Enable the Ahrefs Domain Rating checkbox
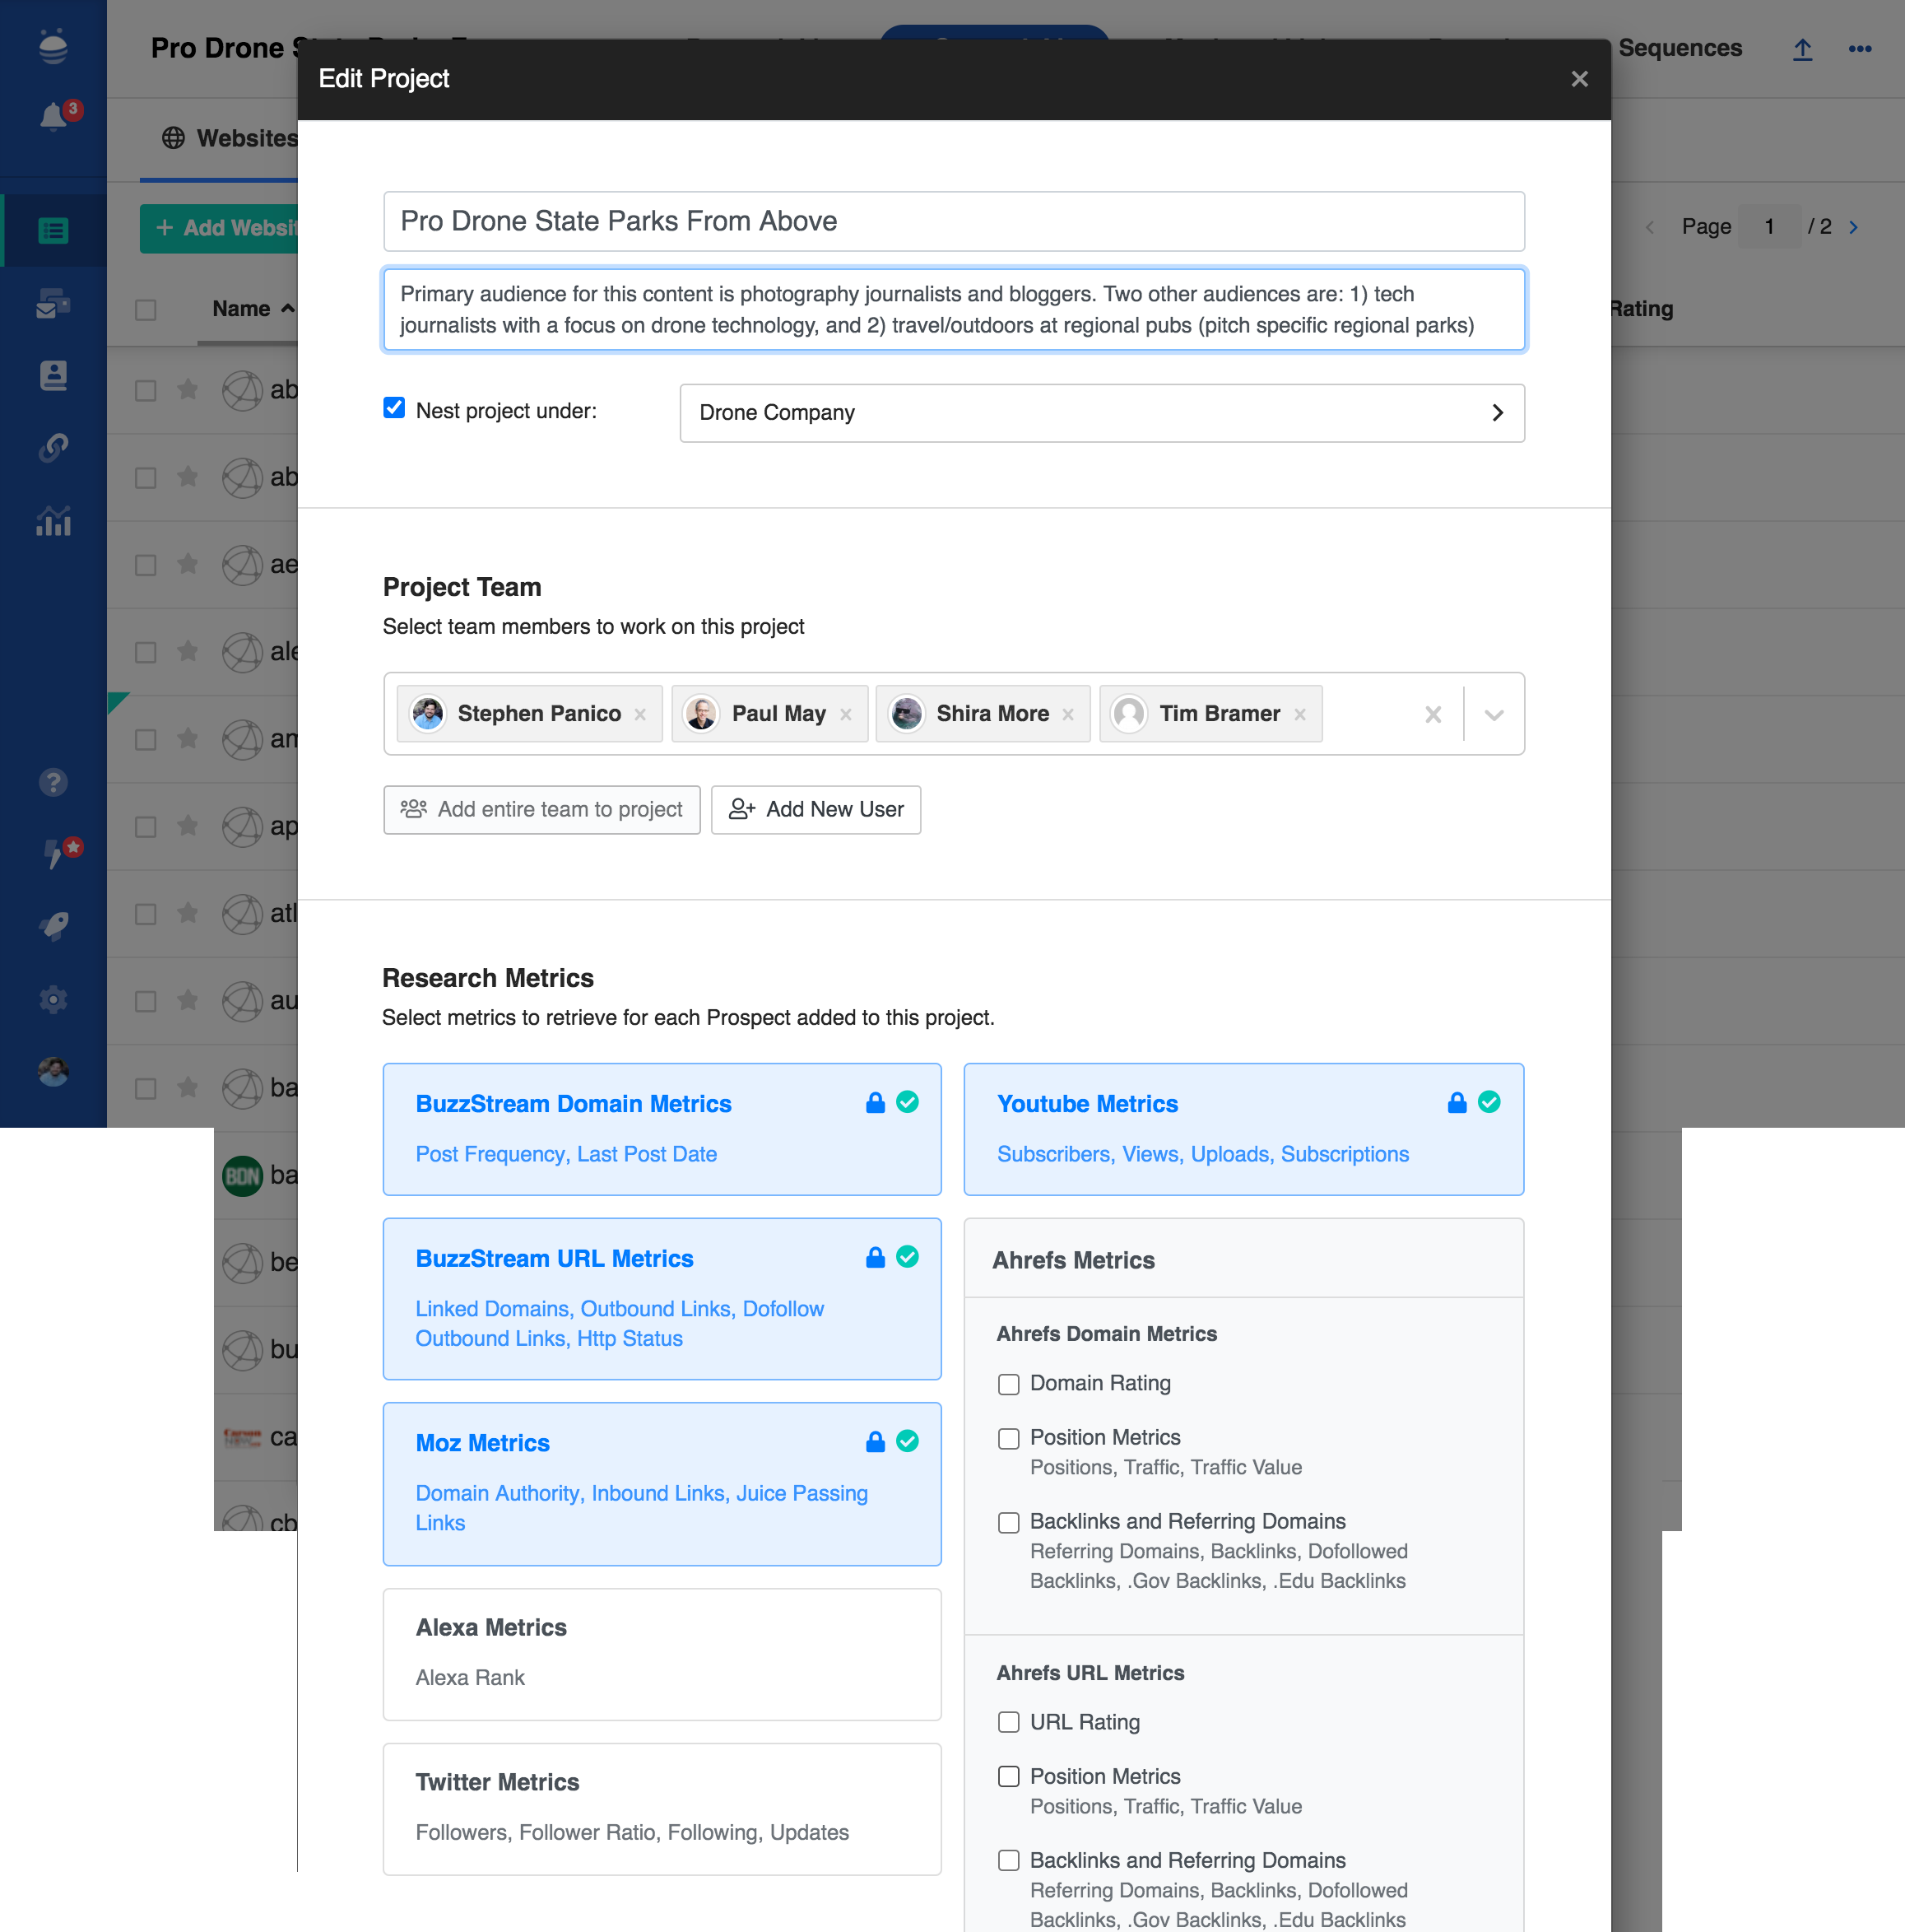 tap(1009, 1384)
